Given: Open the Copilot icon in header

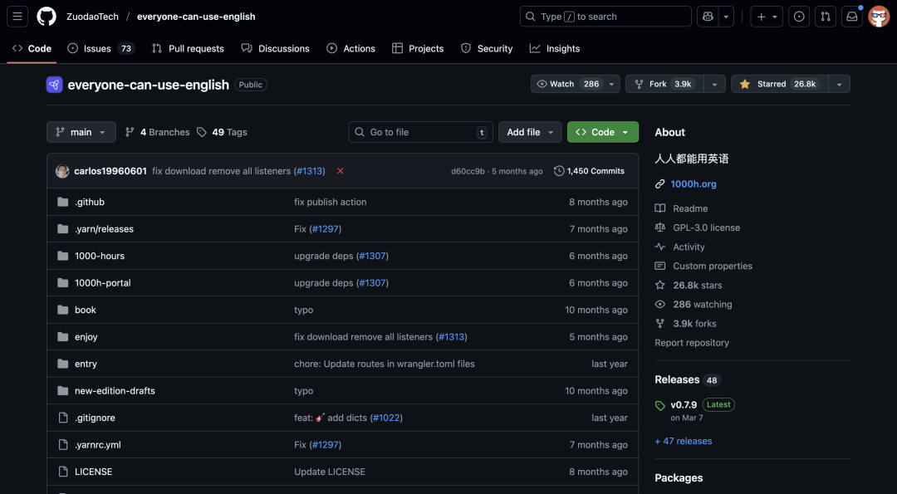Looking at the screenshot, I should click(x=706, y=17).
